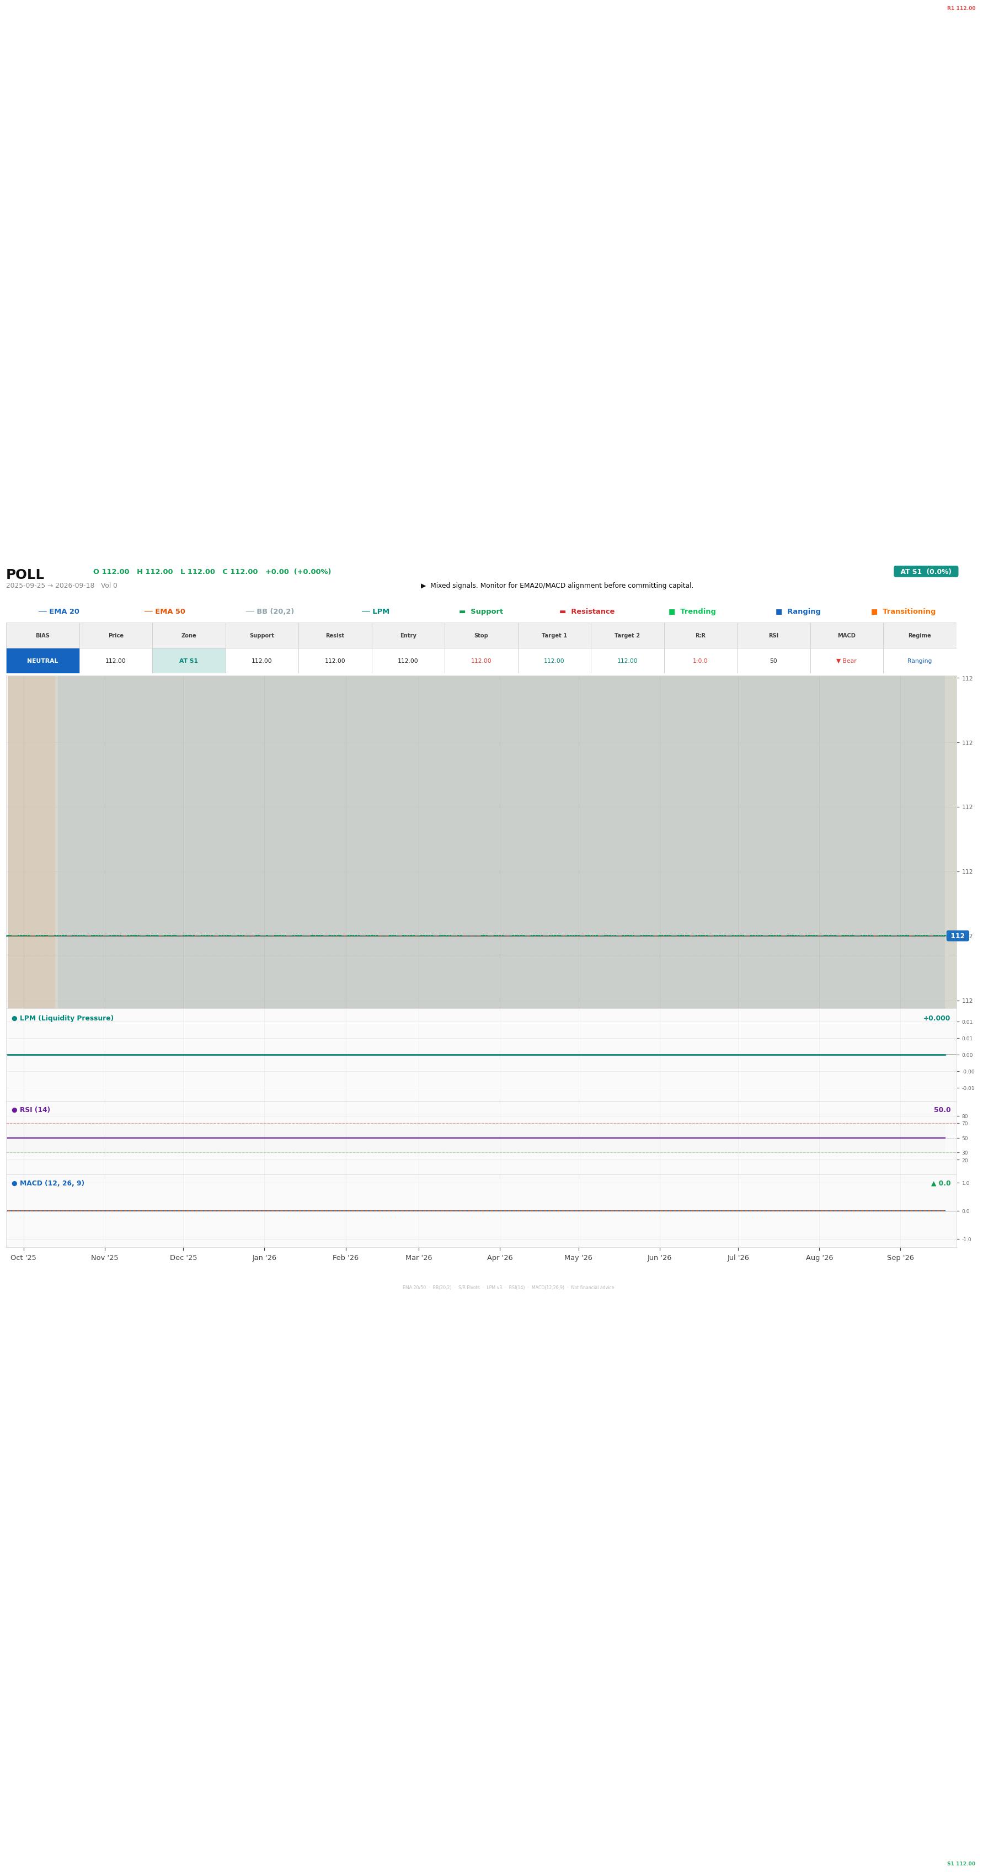The image size is (983, 1872).
Task: Click the 'S1 112.00' support label
Action: click(x=961, y=1864)
